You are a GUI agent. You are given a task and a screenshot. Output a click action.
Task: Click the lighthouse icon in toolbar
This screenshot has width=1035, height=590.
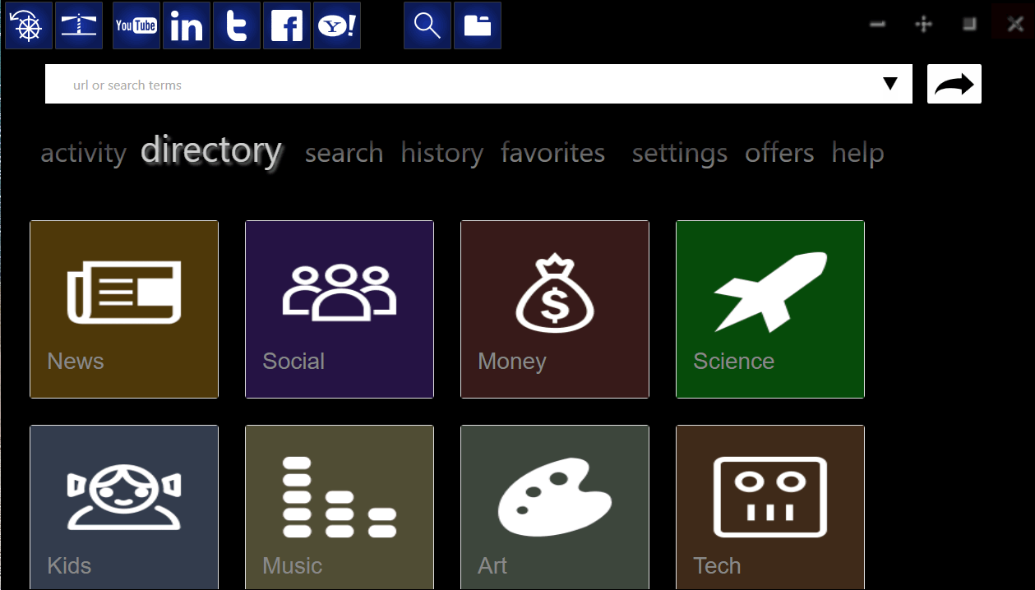pyautogui.click(x=79, y=25)
